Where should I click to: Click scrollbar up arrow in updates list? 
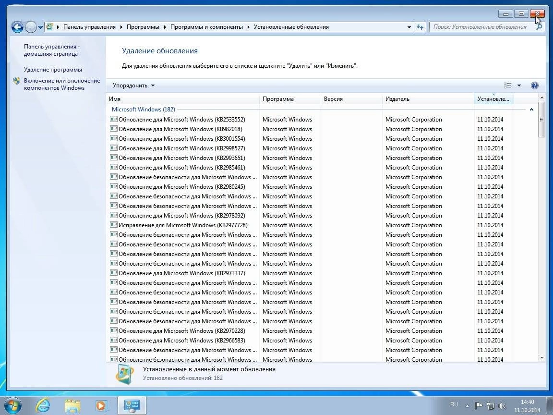pos(542,98)
